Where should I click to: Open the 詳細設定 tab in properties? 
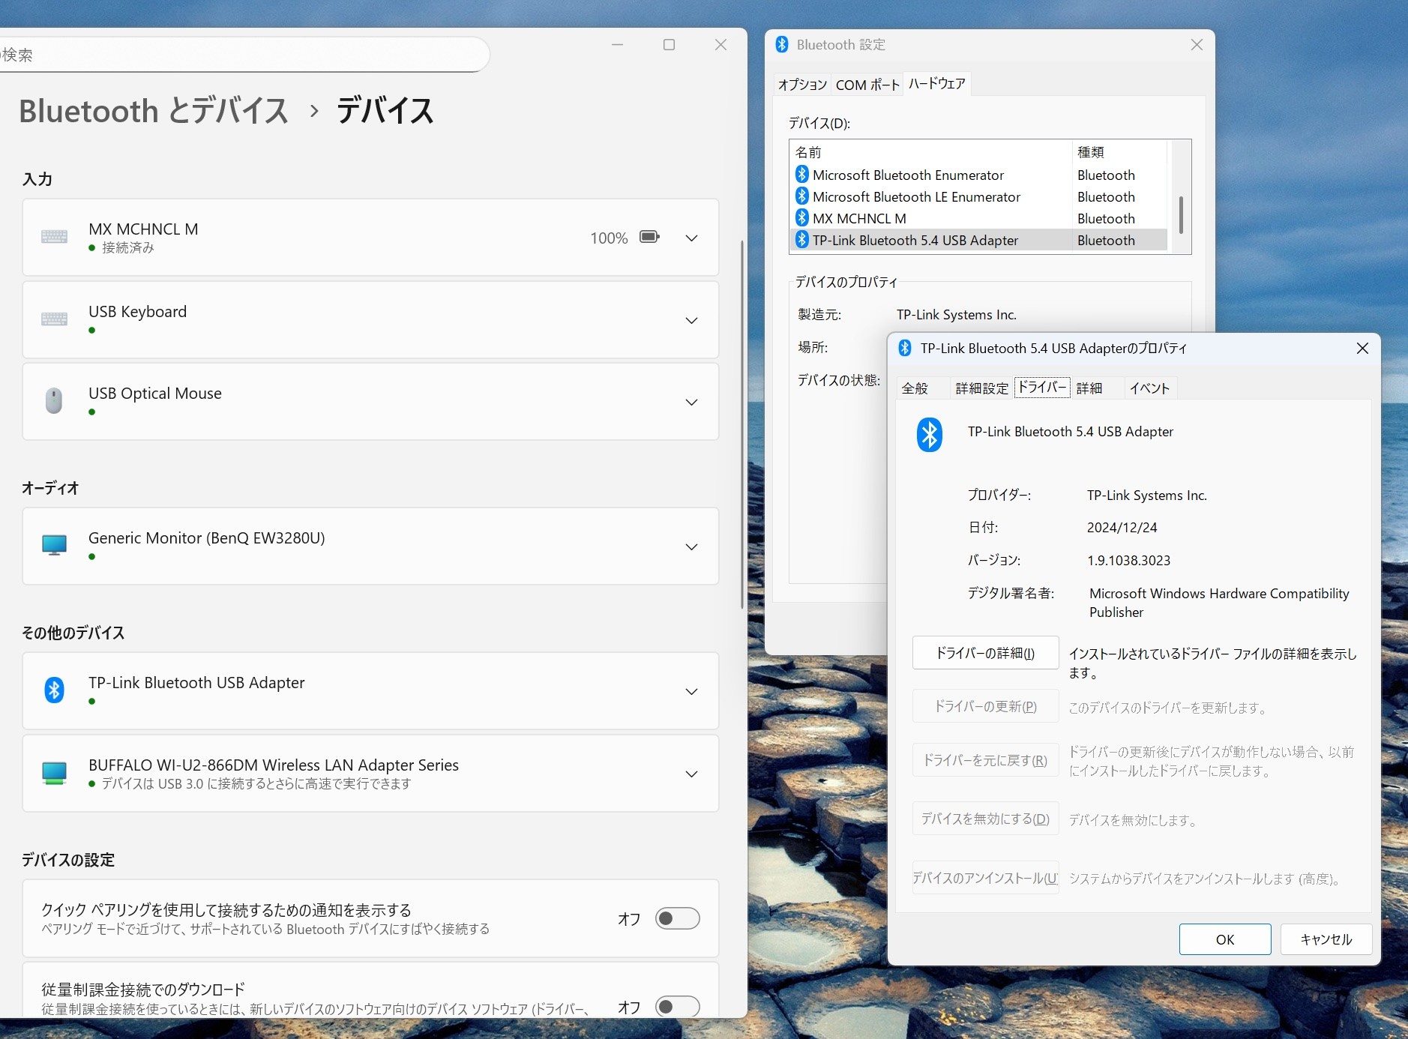(x=982, y=388)
